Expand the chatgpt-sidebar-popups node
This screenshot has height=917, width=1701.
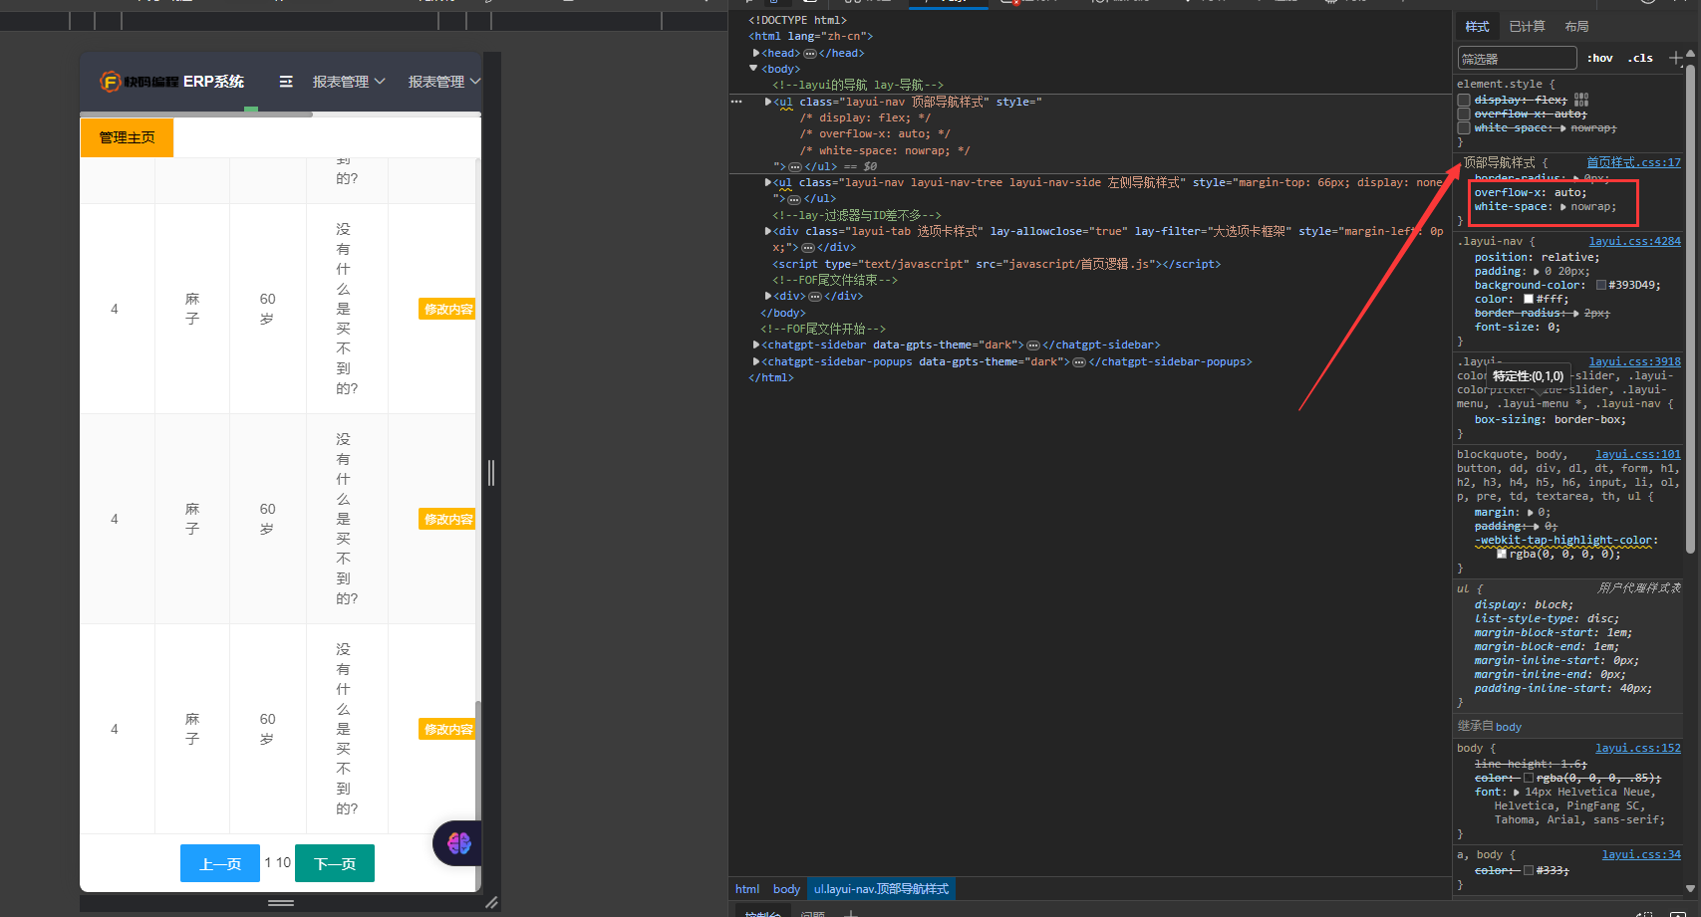pyautogui.click(x=756, y=362)
